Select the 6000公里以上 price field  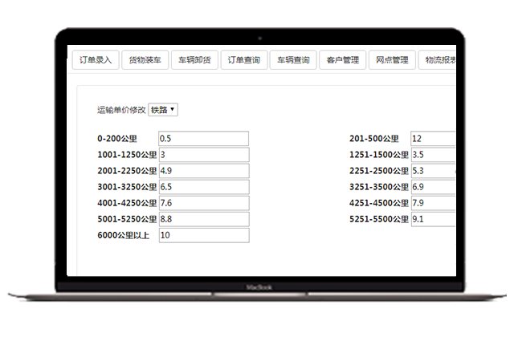(203, 235)
